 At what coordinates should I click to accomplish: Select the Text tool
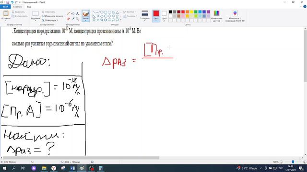tap(77, 14)
